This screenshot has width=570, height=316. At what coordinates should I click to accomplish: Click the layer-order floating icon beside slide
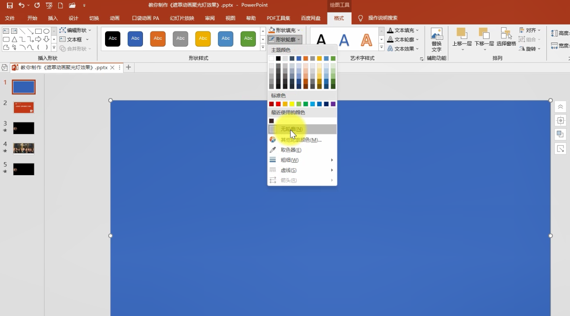[560, 134]
